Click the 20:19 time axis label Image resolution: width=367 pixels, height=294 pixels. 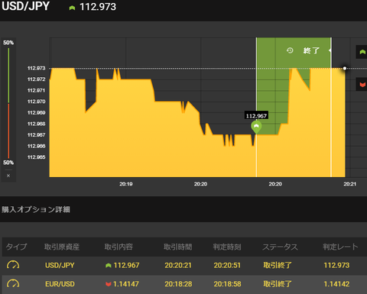(x=126, y=184)
